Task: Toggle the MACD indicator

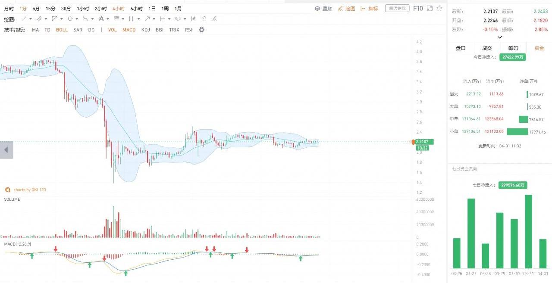Action: [x=129, y=30]
